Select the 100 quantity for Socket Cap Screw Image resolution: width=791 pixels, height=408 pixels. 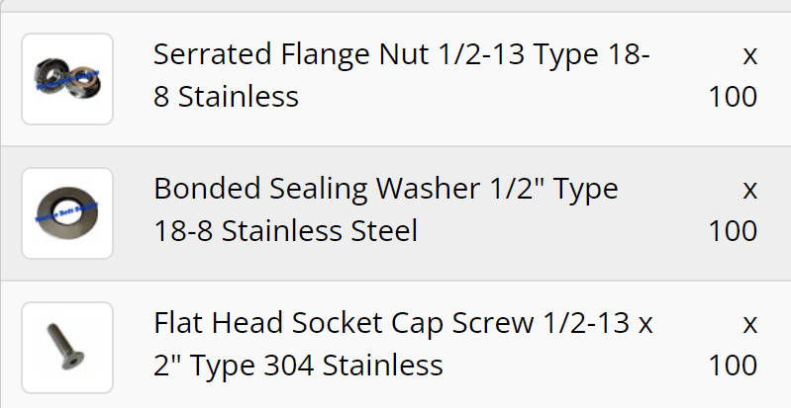pyautogui.click(x=733, y=366)
